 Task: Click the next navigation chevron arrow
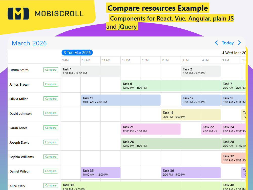tap(239, 43)
